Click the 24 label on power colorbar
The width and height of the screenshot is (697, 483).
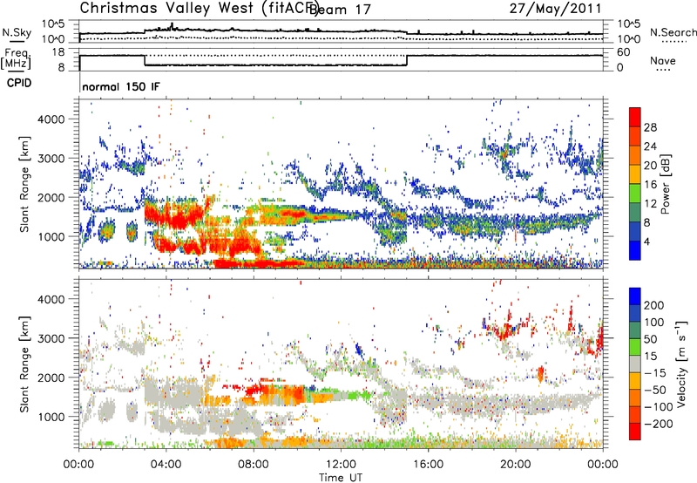650,146
